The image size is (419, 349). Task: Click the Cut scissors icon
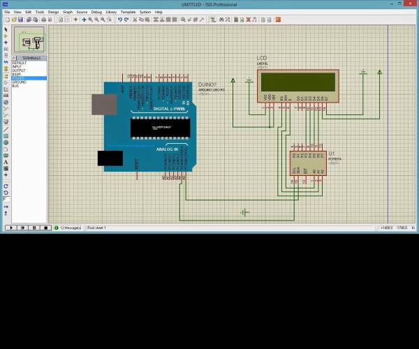135,20
